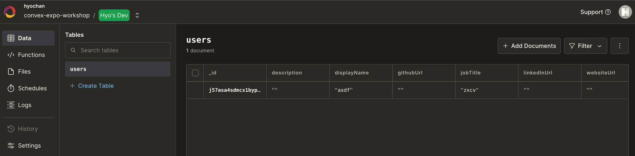Click the user profile avatar

[x=625, y=12]
